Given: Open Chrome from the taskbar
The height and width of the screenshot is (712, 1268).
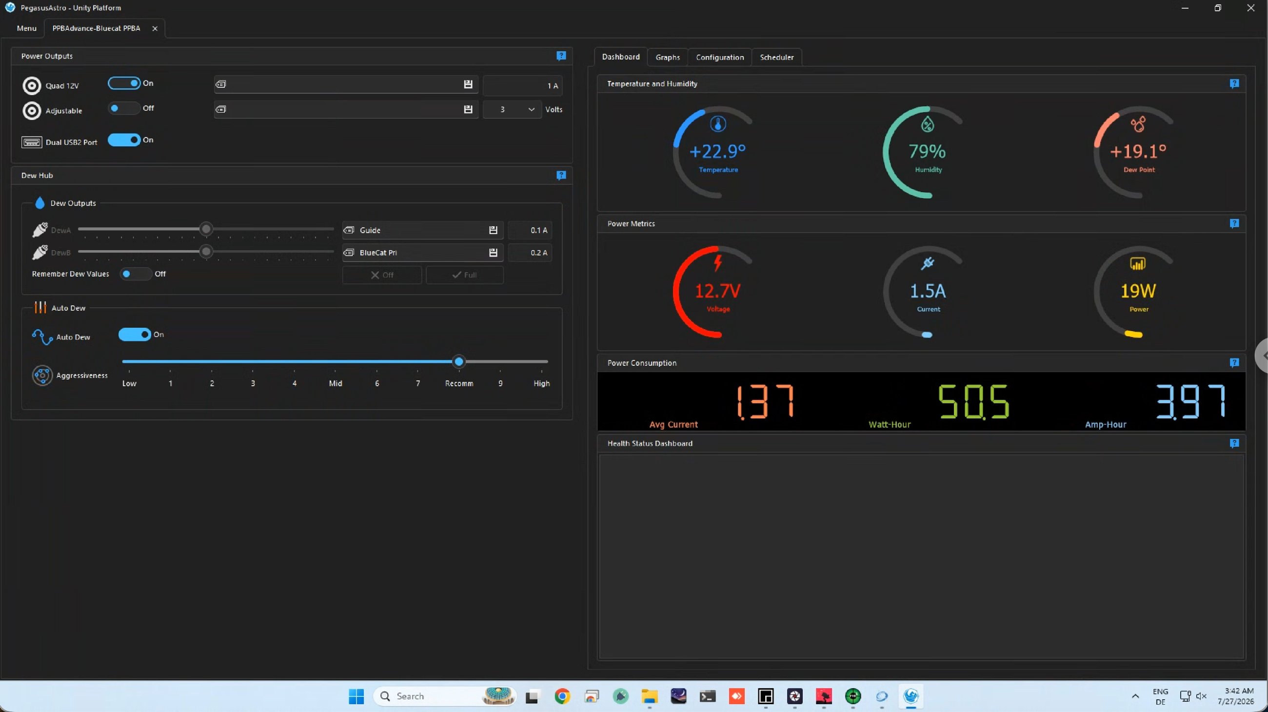Looking at the screenshot, I should pyautogui.click(x=562, y=696).
